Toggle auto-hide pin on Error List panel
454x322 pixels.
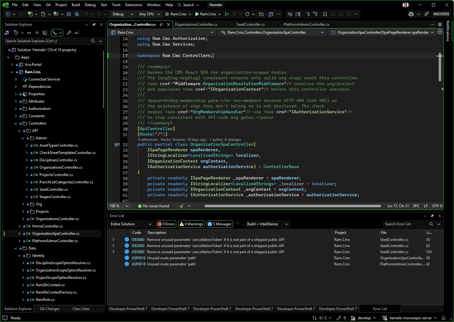coord(432,216)
